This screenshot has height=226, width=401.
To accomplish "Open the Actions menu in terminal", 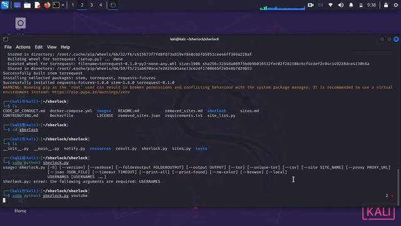I will [x=23, y=47].
